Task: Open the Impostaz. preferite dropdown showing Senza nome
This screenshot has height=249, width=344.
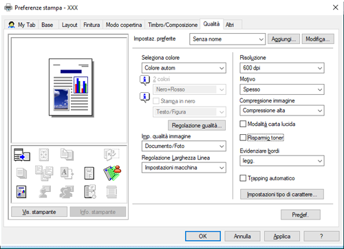Action: 228,39
